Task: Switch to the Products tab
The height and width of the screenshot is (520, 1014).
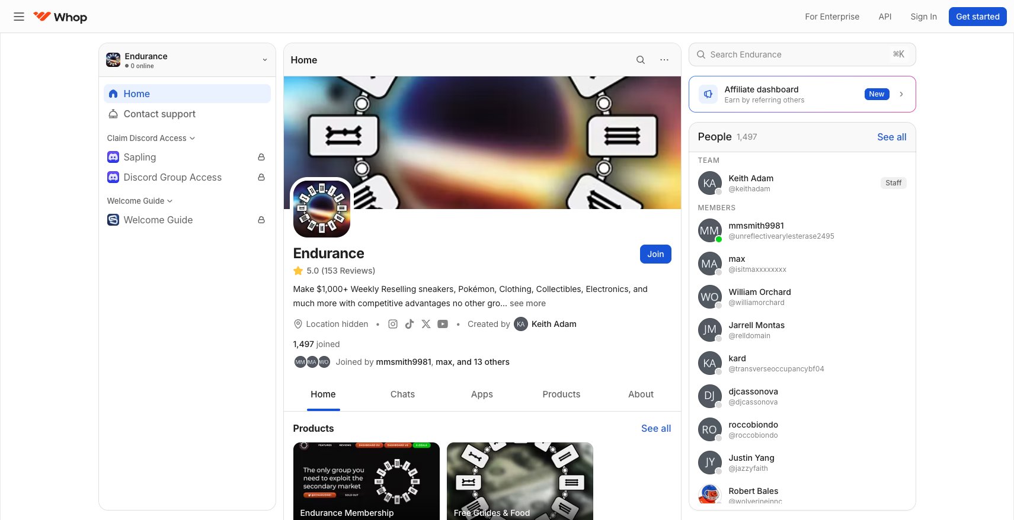Action: (561, 394)
